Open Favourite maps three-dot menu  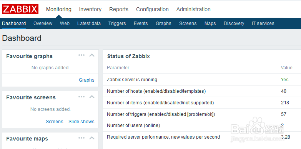[81, 138]
